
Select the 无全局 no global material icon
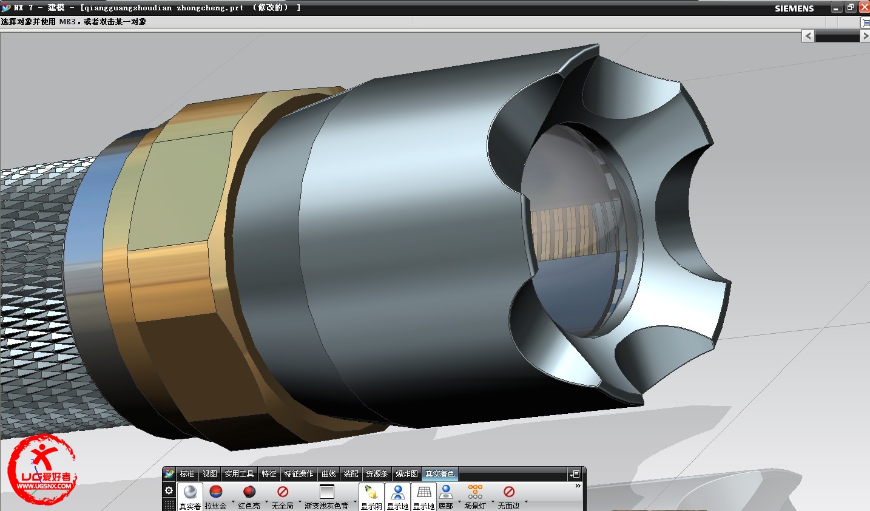[x=282, y=492]
